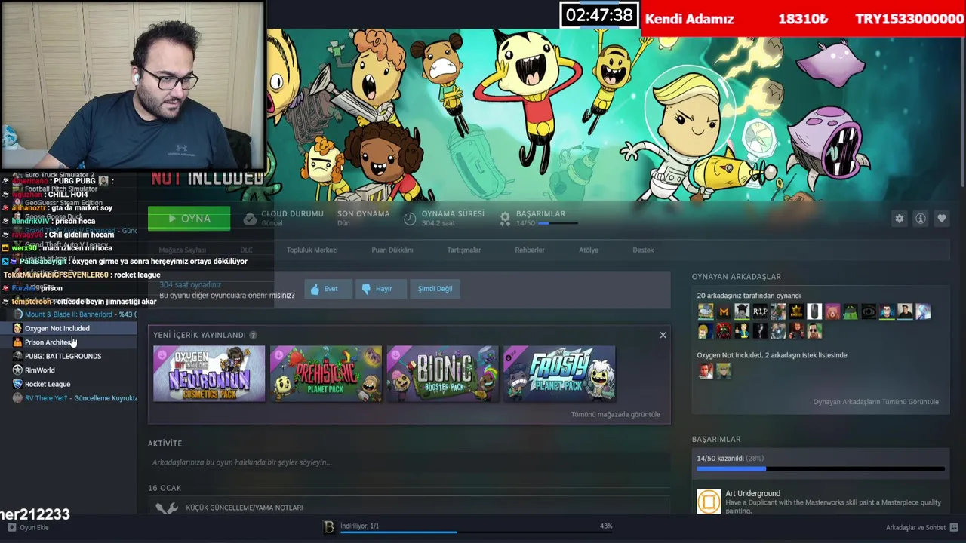
Task: Click the PUBG helmet game icon
Action: coord(17,356)
